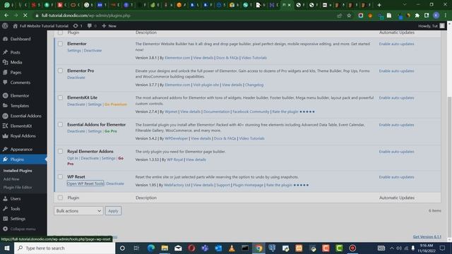
Task: Open Essential Addons sidebar menu
Action: (25, 116)
